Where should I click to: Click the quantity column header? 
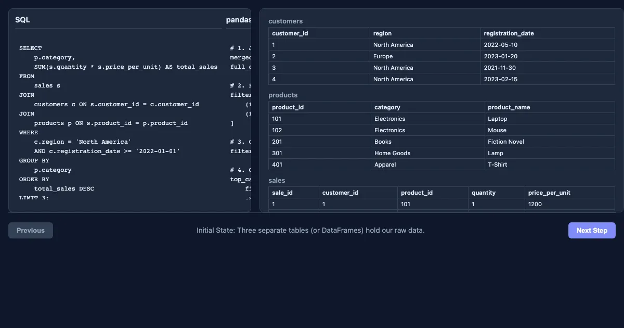tap(497, 193)
